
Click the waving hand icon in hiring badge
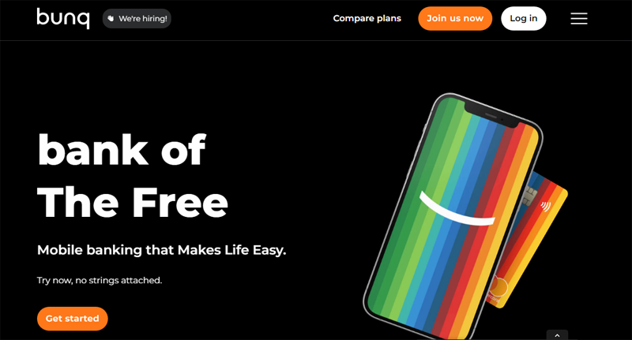click(111, 18)
